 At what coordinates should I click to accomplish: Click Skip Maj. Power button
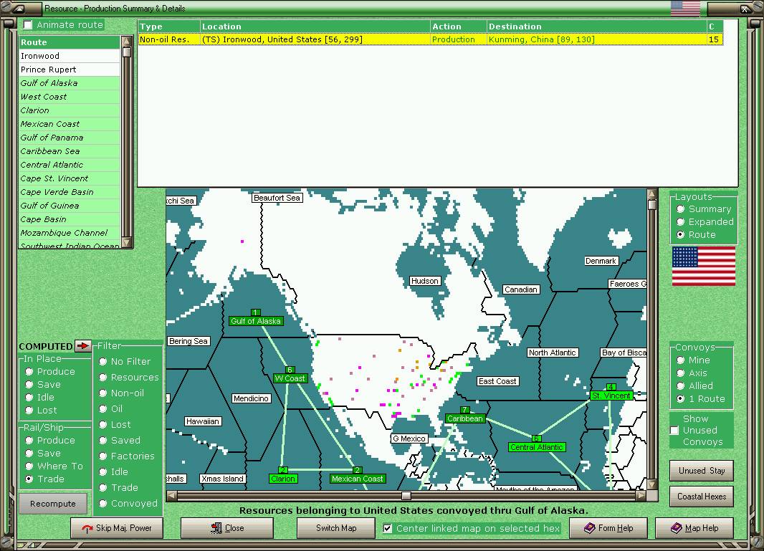coord(117,528)
